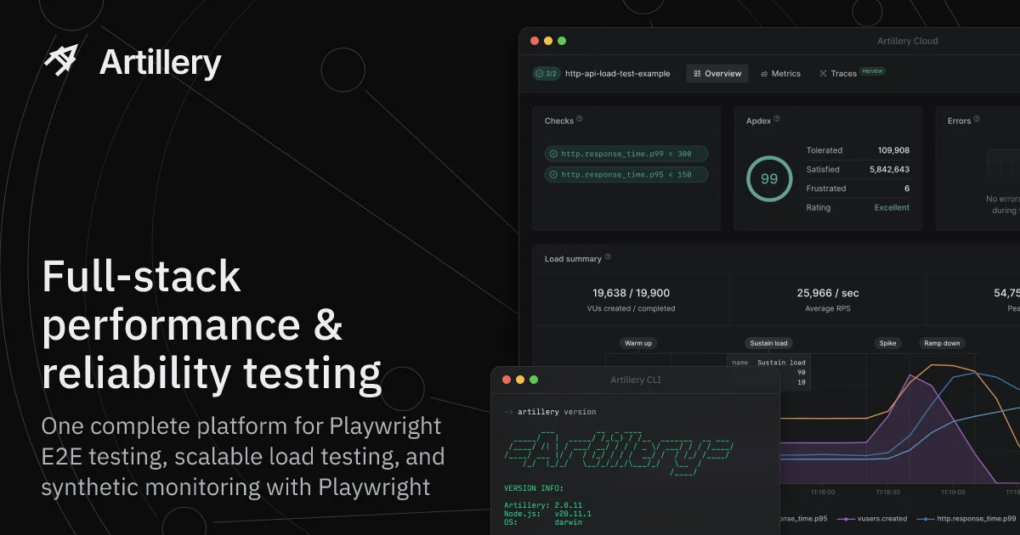Open the Traces preview tab
Screen dimensions: 1020x535
(852, 74)
